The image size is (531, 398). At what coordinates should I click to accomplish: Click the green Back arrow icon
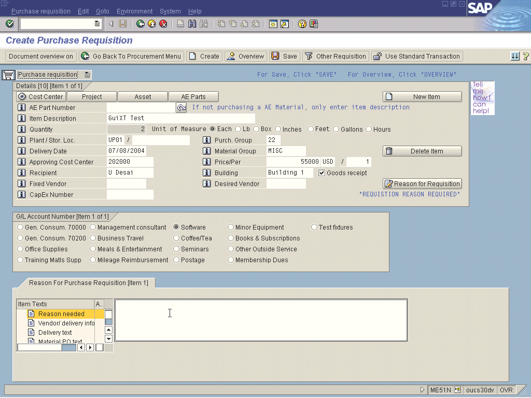(141, 24)
